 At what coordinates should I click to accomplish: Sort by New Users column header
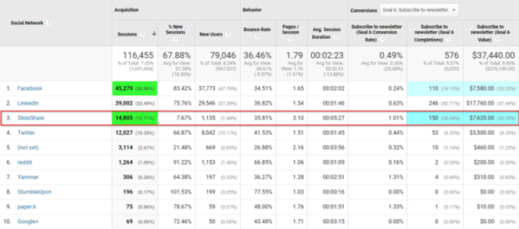pyautogui.click(x=211, y=34)
